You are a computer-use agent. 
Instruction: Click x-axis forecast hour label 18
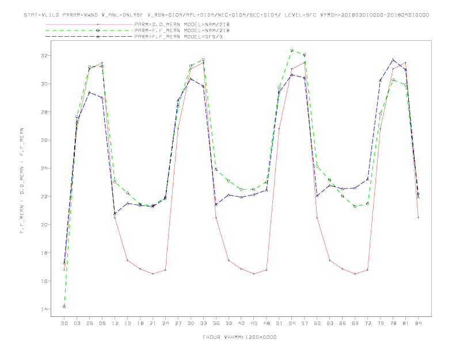tap(140, 323)
